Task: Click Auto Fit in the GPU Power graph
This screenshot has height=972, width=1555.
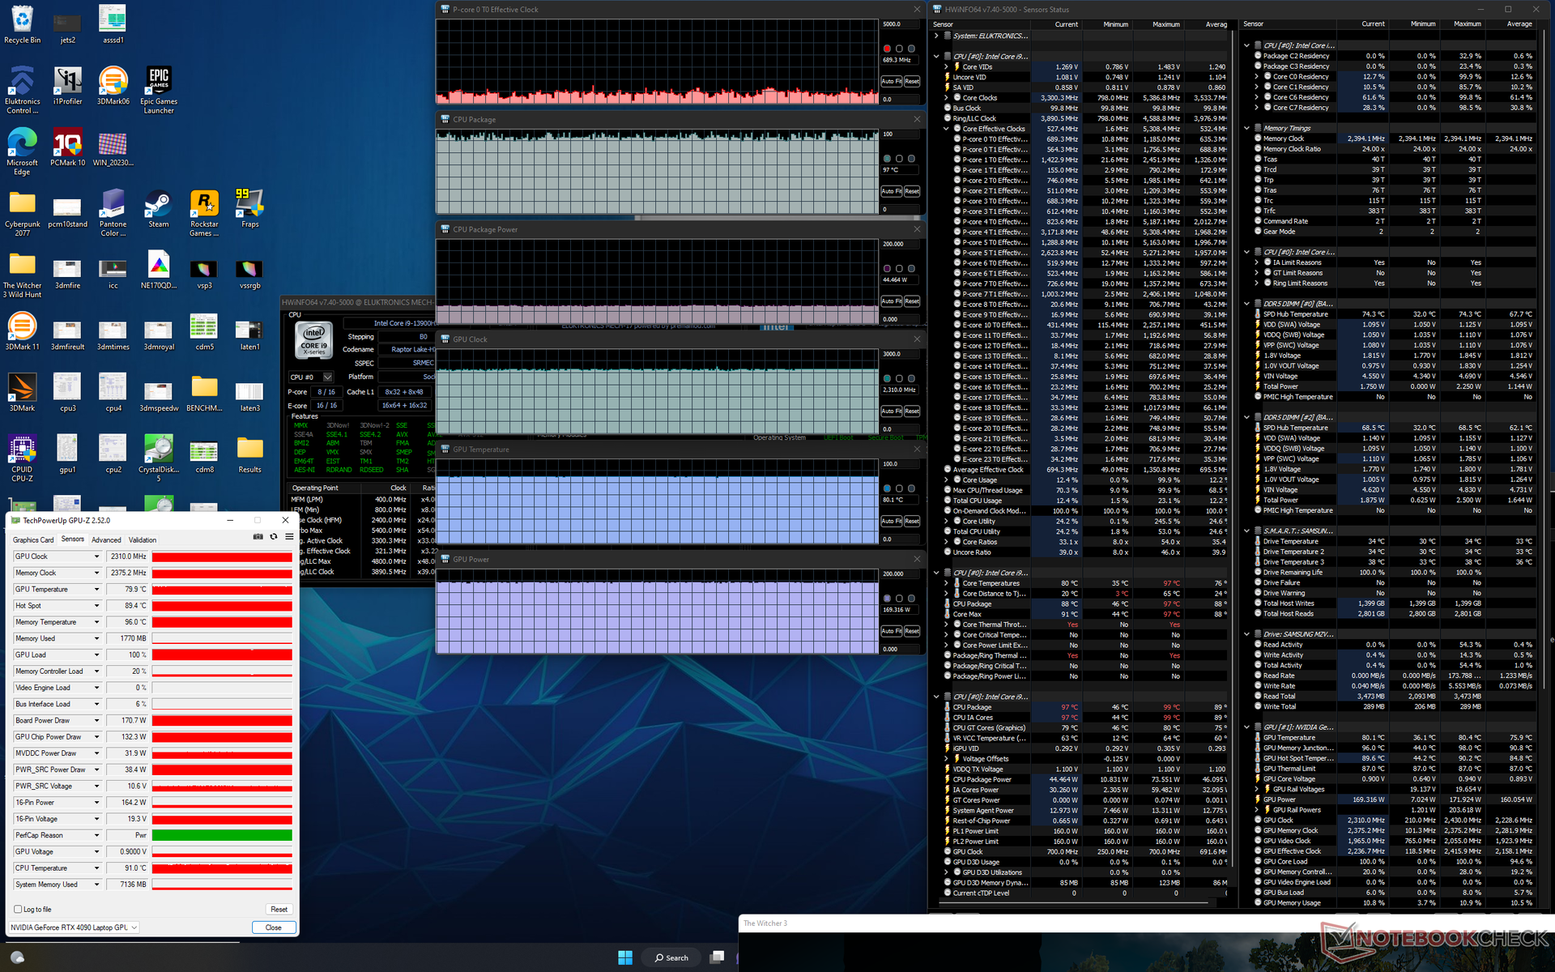Action: [x=892, y=631]
